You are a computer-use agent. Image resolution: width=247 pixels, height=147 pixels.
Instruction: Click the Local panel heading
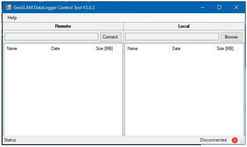(x=184, y=26)
